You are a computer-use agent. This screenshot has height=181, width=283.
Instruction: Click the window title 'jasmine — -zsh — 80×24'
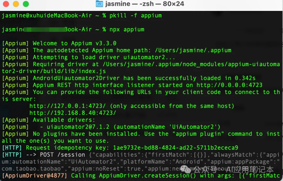pos(145,4)
